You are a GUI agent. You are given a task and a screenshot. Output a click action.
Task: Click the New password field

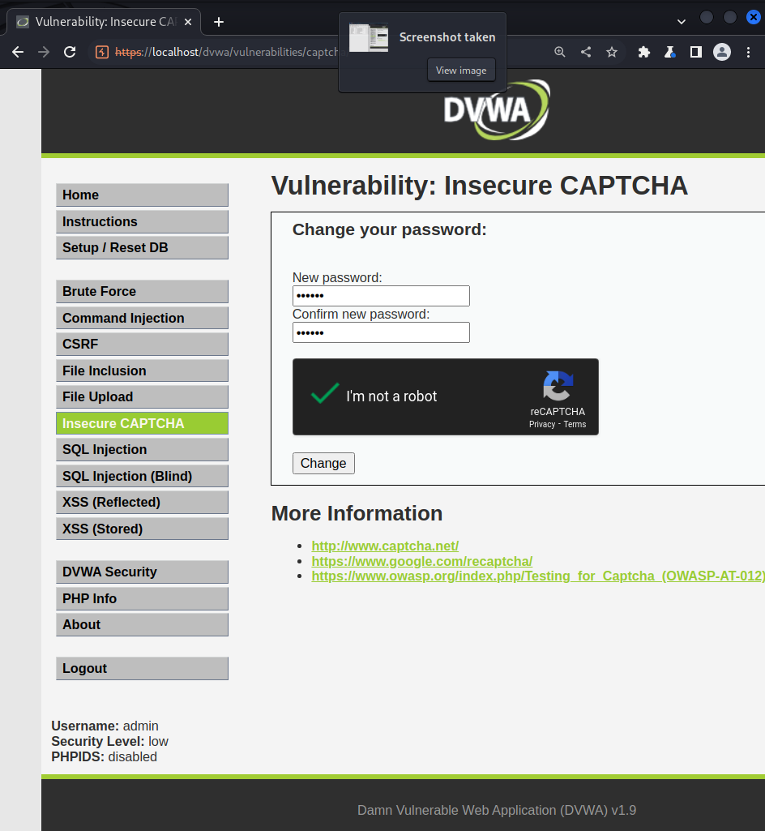pos(381,296)
